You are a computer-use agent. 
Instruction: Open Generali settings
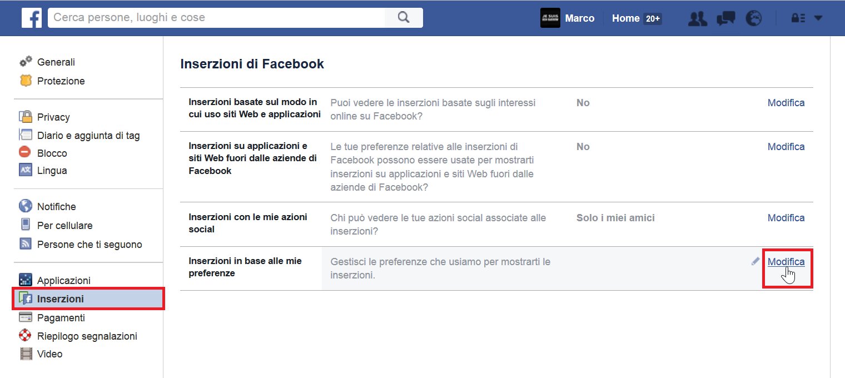56,62
